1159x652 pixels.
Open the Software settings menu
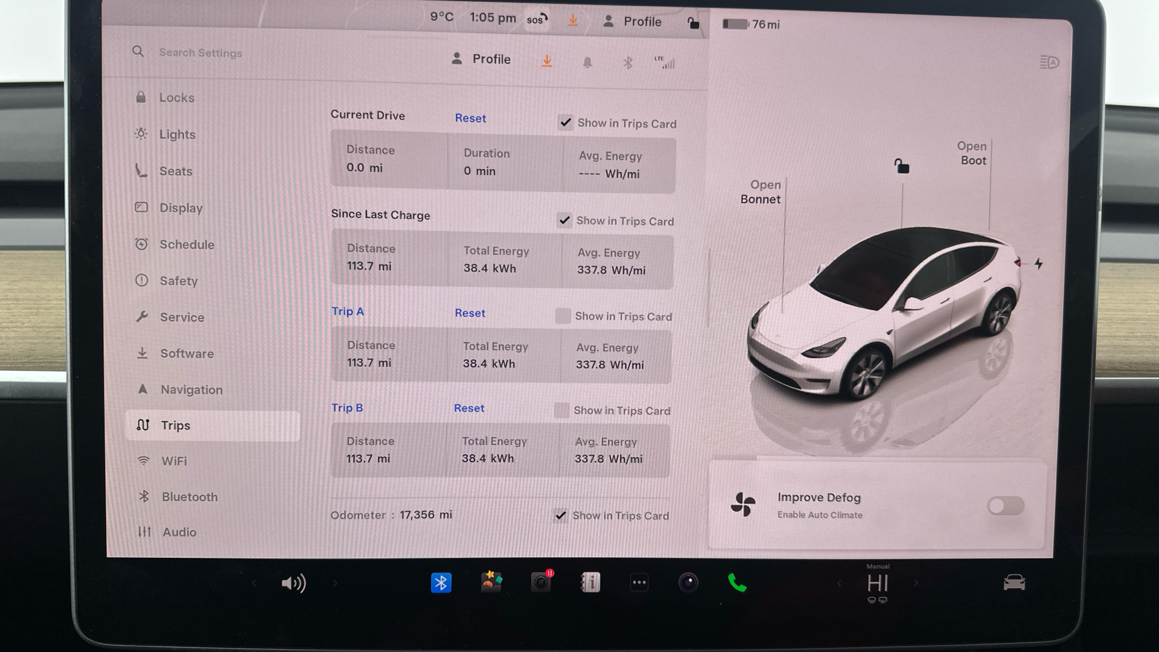click(x=187, y=354)
